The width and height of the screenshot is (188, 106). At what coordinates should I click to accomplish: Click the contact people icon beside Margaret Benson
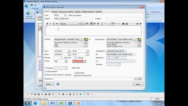tap(86, 39)
